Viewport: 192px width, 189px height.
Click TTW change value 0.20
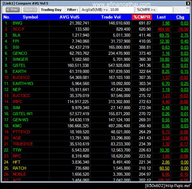pos(185,150)
